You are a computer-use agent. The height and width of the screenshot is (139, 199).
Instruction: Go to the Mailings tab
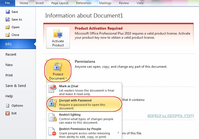pos(105,3)
